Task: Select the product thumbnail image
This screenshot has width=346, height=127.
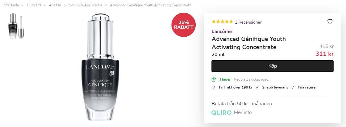Action: pos(16,26)
